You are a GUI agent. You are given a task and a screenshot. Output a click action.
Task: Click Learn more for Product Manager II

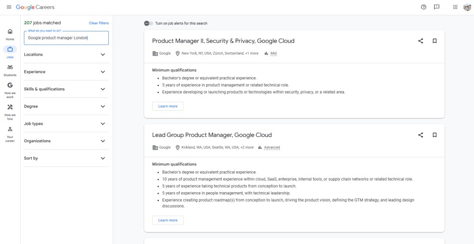coord(168,107)
